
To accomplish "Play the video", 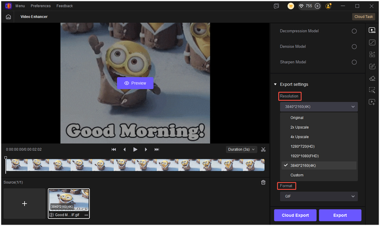I will click(135, 149).
